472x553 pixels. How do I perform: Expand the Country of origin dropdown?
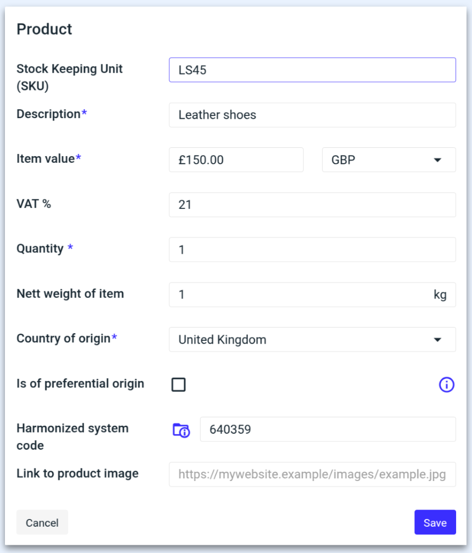point(312,340)
